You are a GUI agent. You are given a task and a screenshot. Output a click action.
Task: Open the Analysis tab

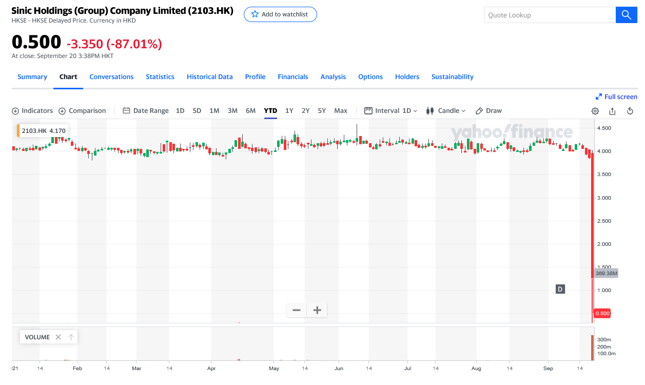pyautogui.click(x=333, y=76)
